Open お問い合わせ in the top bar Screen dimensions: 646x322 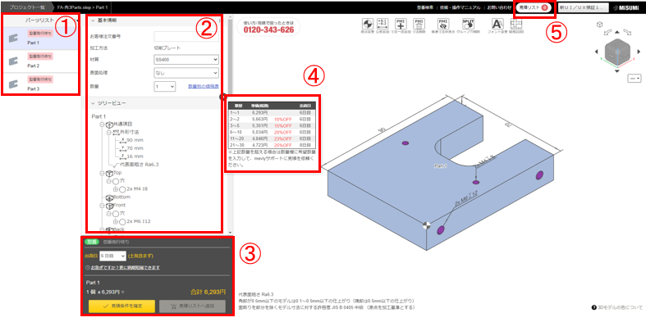click(x=499, y=7)
